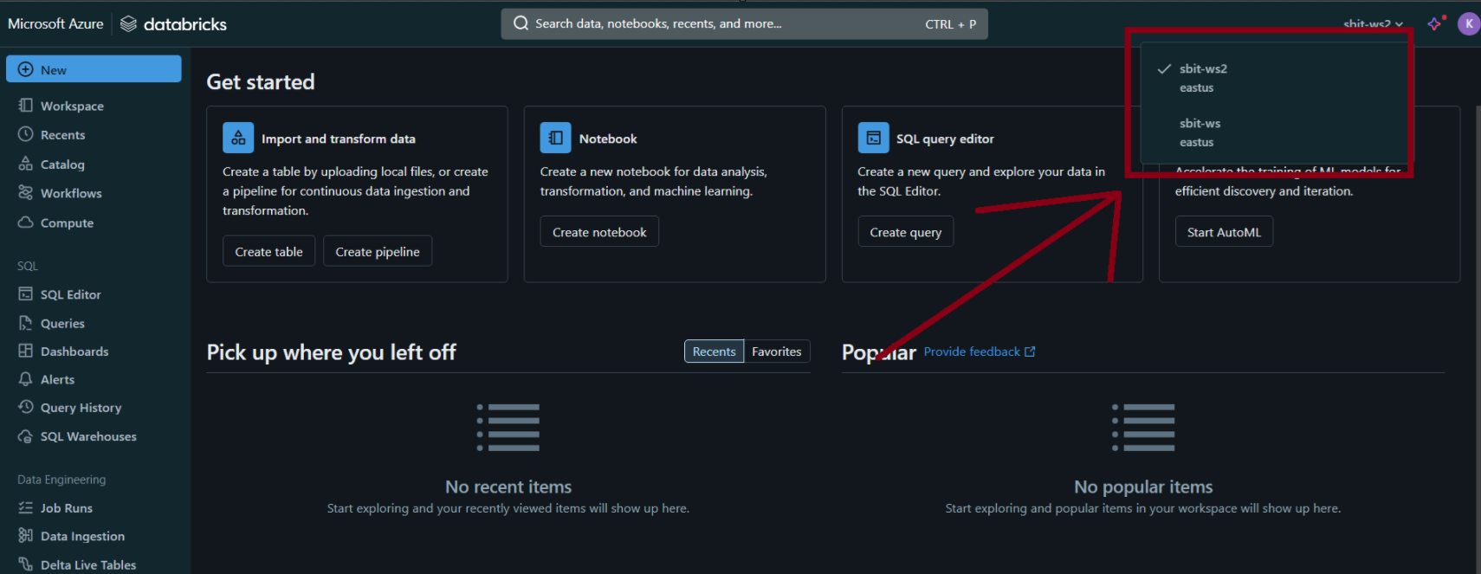1481x574 pixels.
Task: Click the Compute cloud icon
Action: tap(26, 223)
